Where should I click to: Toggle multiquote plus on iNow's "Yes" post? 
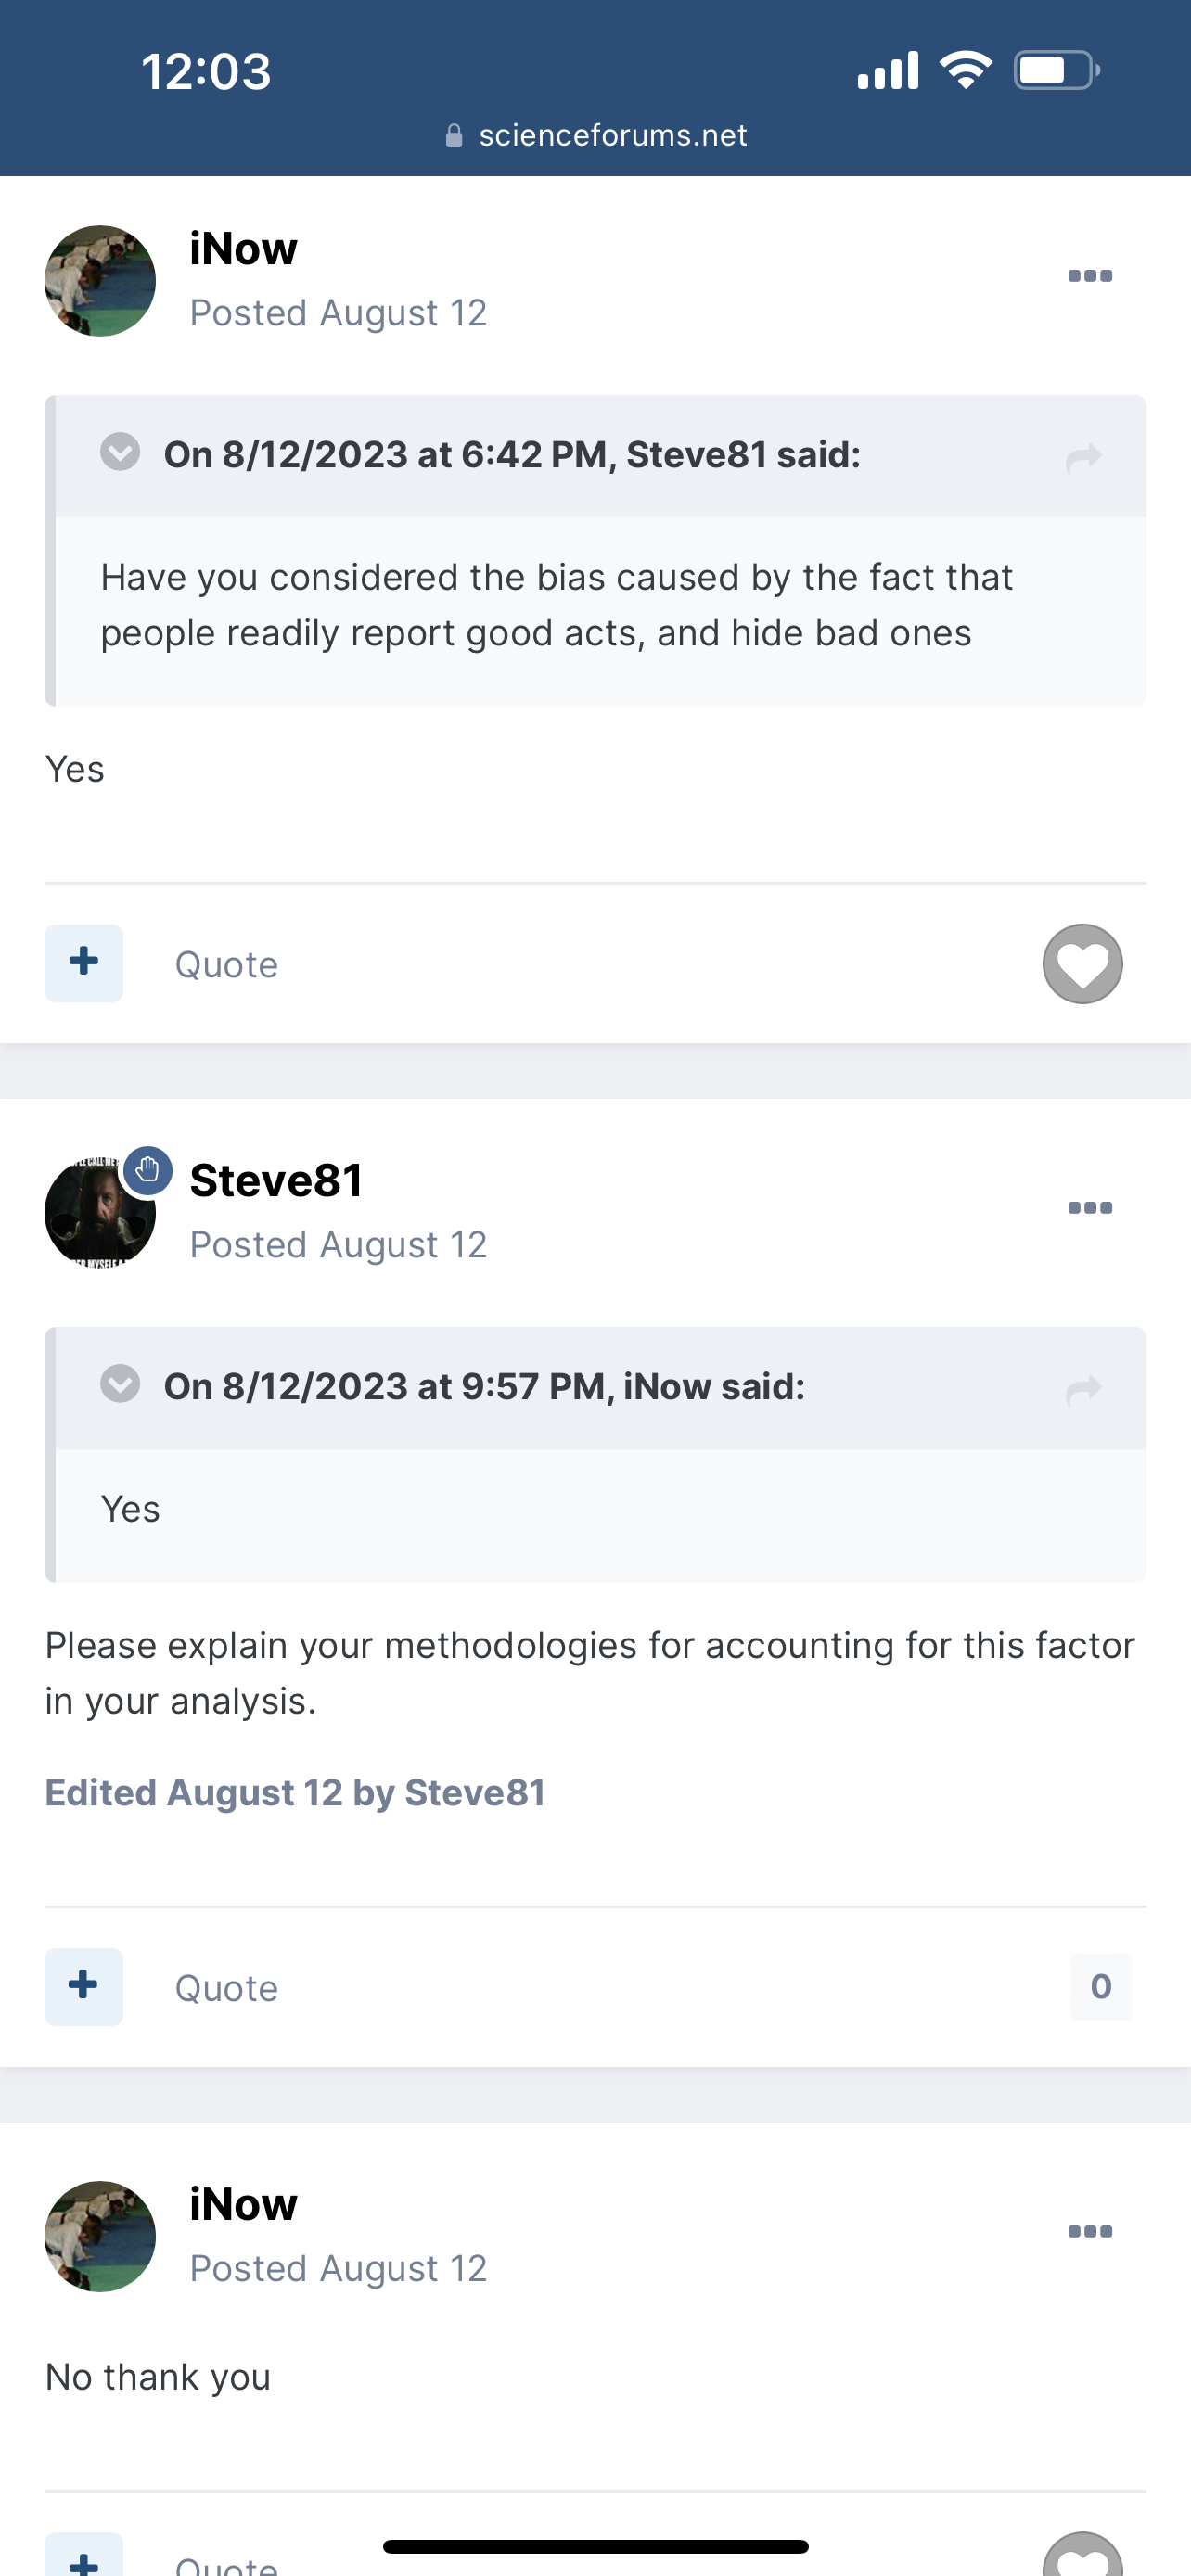84,963
